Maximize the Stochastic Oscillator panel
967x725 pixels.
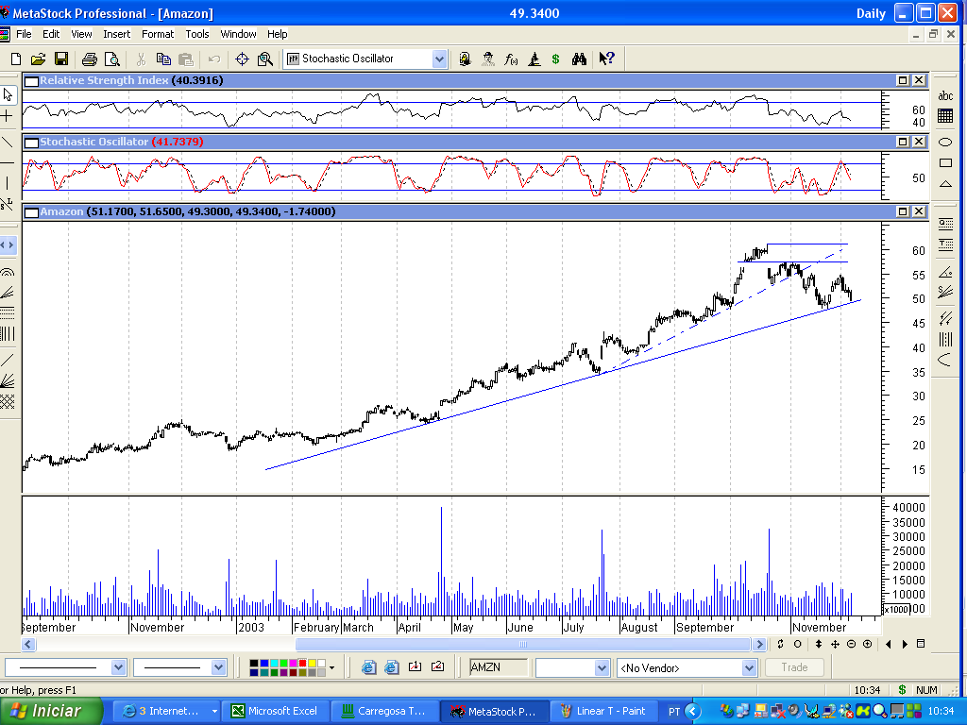pos(903,142)
